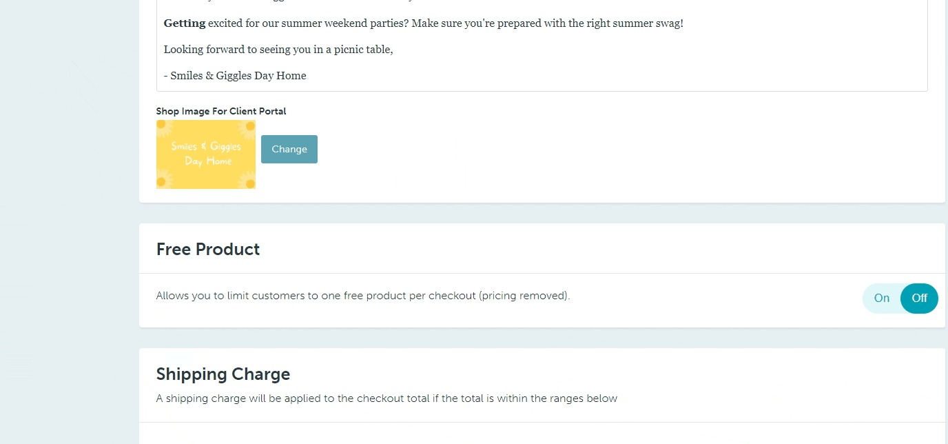The height and width of the screenshot is (444, 948).
Task: Click the signature line Smiles & Giggles Day Home
Action: click(234, 75)
